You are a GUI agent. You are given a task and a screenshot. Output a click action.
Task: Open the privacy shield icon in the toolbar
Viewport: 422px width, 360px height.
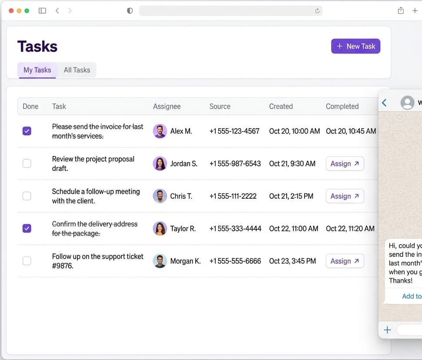coord(130,10)
